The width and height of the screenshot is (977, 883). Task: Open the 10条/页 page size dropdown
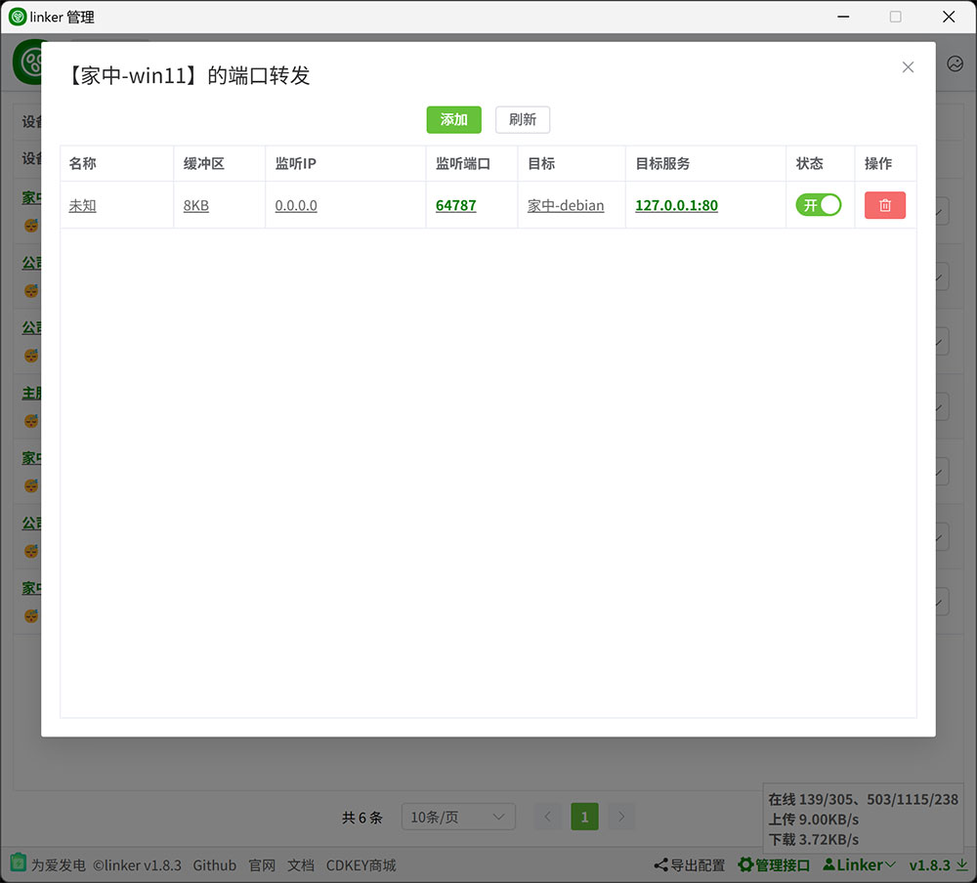pyautogui.click(x=458, y=818)
